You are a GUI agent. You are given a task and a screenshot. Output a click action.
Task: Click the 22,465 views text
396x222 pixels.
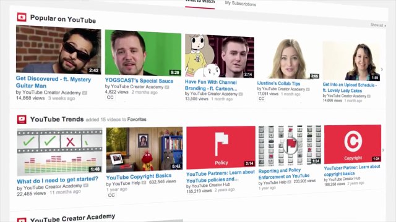pos(32,194)
